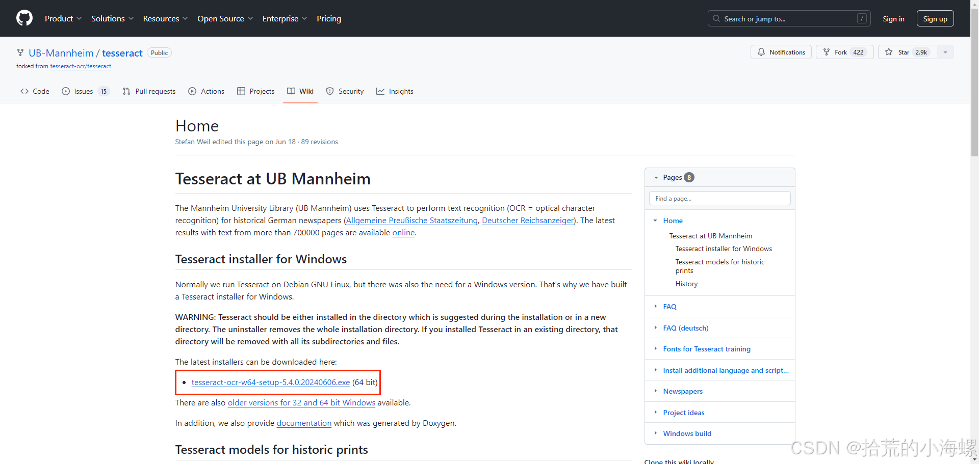Open the Projects tab

[x=256, y=92]
